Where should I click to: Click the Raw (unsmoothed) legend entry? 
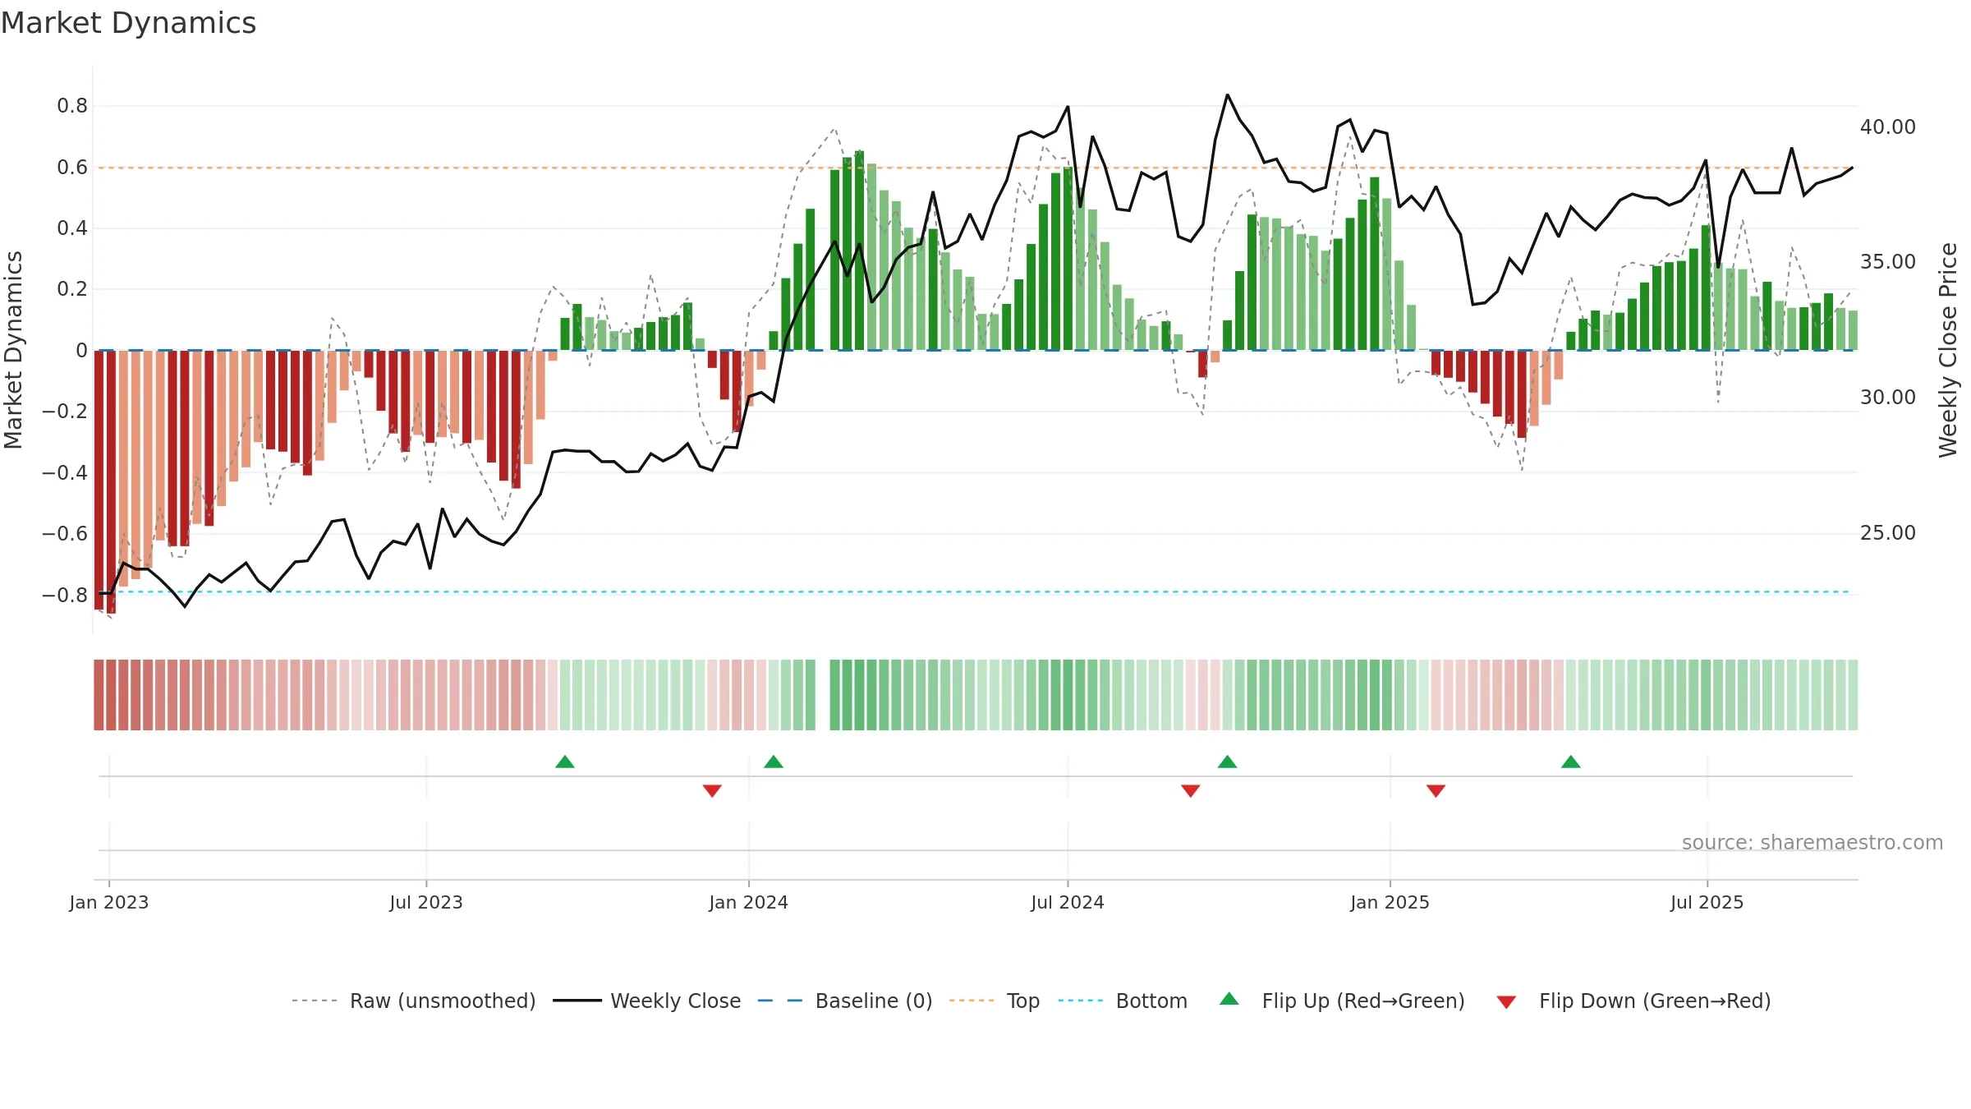pyautogui.click(x=413, y=1001)
